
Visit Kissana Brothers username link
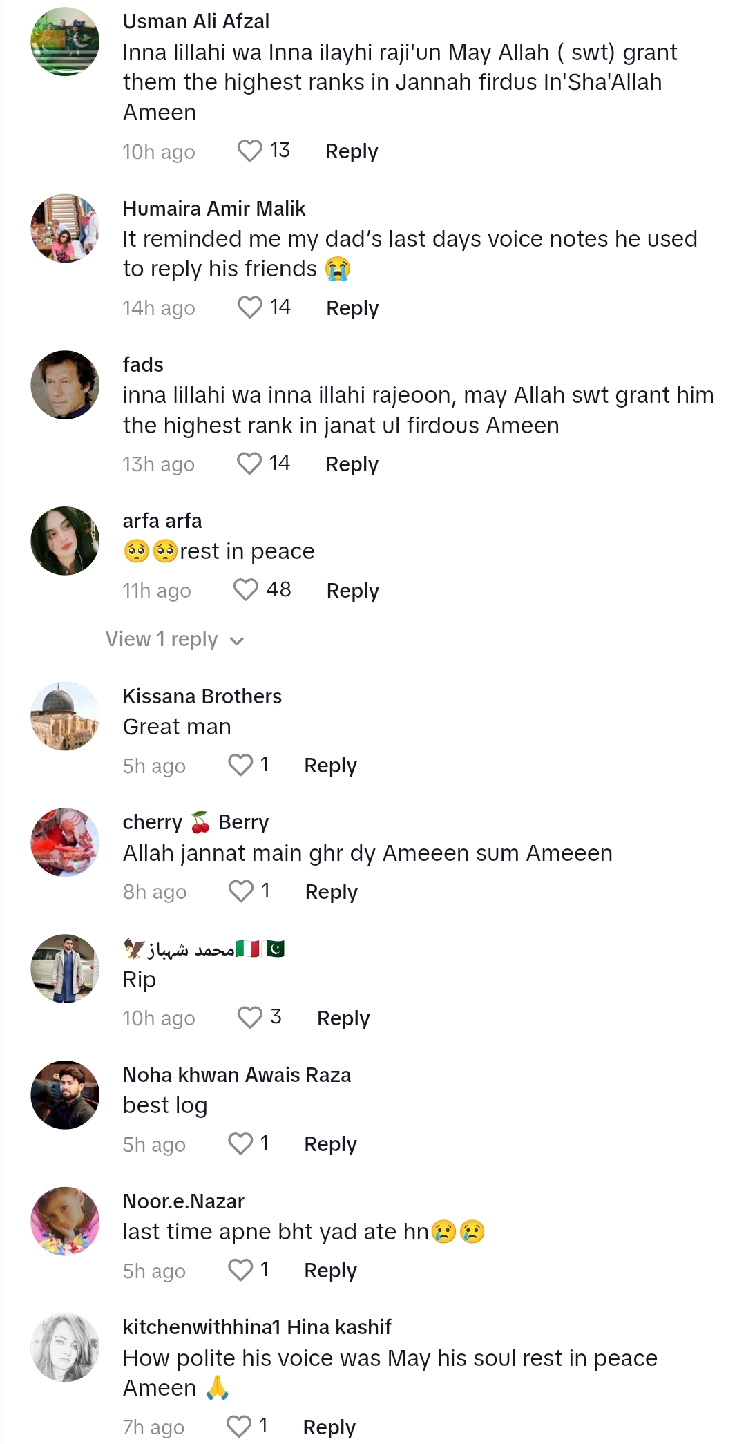coord(202,696)
